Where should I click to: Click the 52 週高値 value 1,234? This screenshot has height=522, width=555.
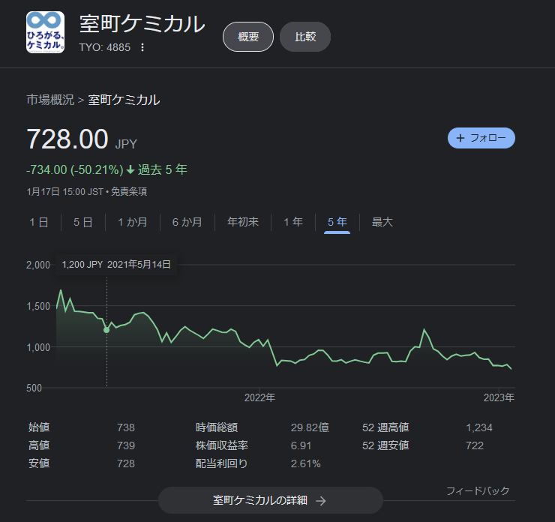coord(479,427)
